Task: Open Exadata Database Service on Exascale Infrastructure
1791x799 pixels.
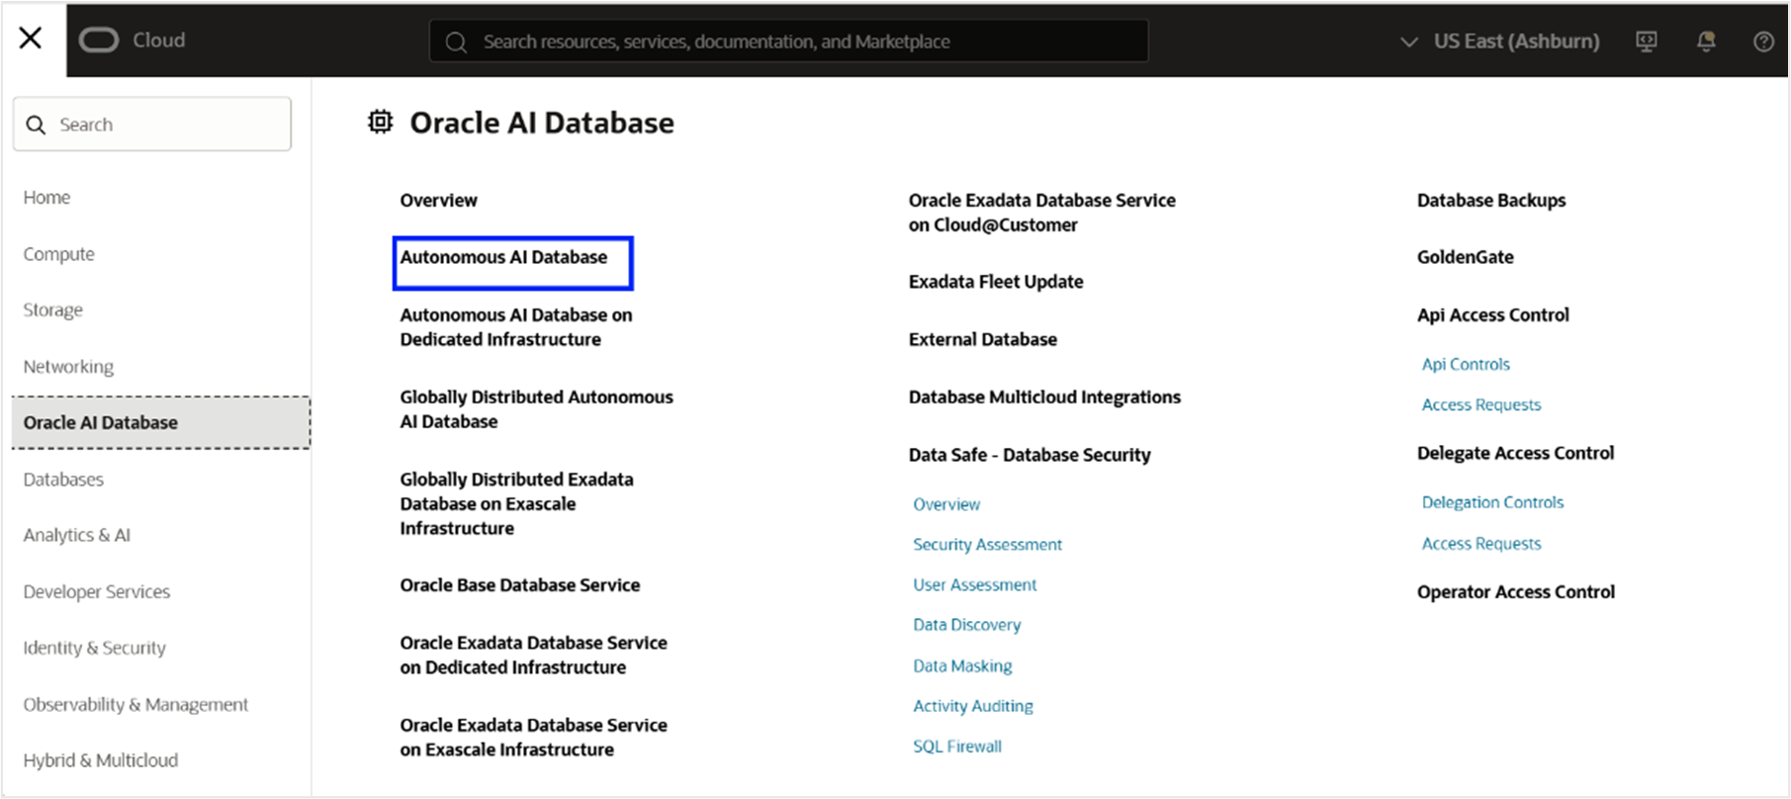Action: tap(533, 737)
